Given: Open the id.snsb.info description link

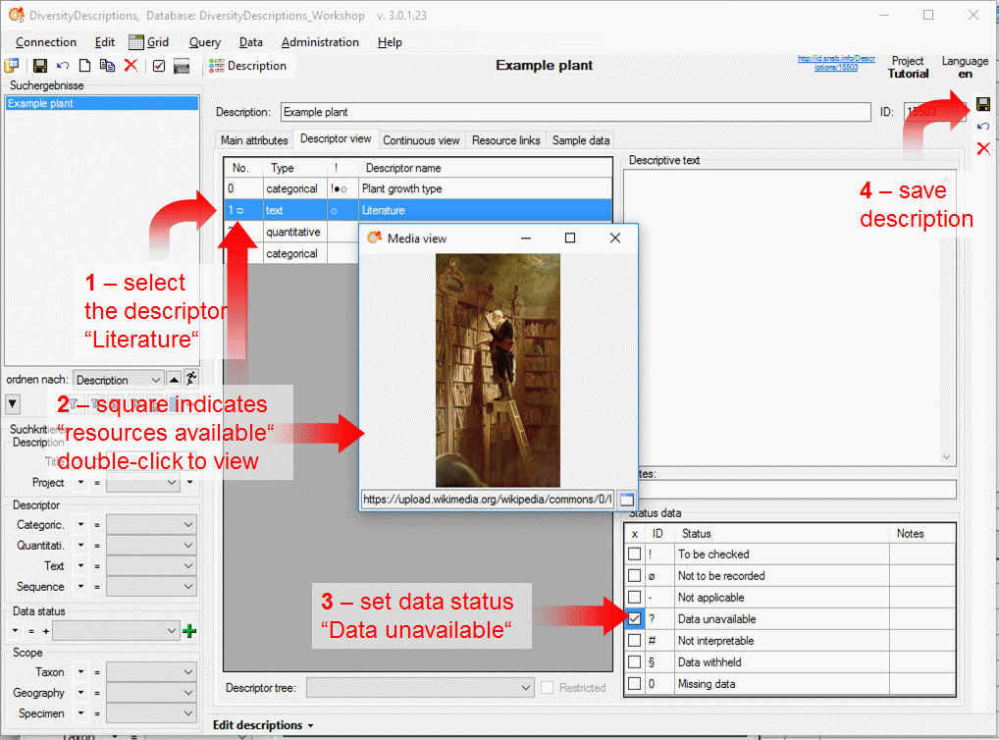Looking at the screenshot, I should coord(836,63).
